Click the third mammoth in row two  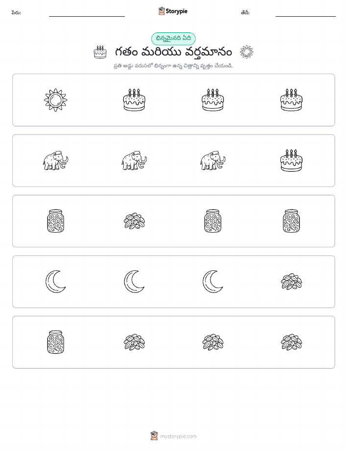point(213,160)
